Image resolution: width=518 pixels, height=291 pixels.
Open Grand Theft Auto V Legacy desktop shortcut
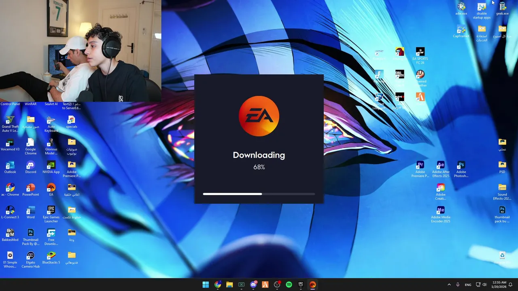(10, 124)
